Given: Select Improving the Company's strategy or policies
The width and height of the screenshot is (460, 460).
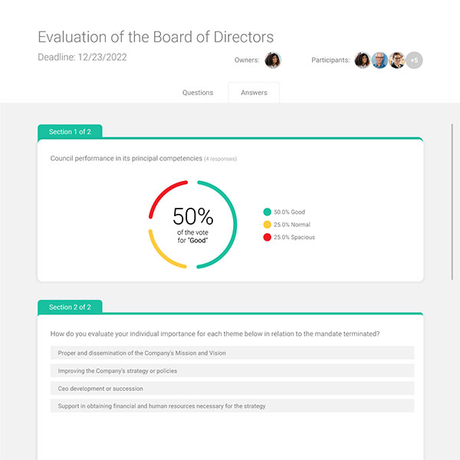Looking at the screenshot, I should (232, 370).
